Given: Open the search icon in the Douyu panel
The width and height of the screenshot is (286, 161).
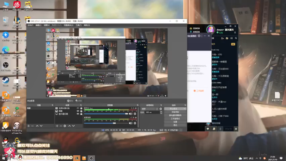Looking at the screenshot, I should click(x=236, y=38).
